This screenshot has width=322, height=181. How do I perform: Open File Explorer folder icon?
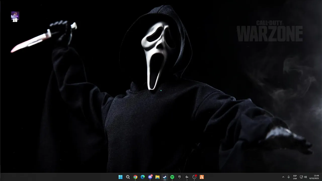(157, 177)
